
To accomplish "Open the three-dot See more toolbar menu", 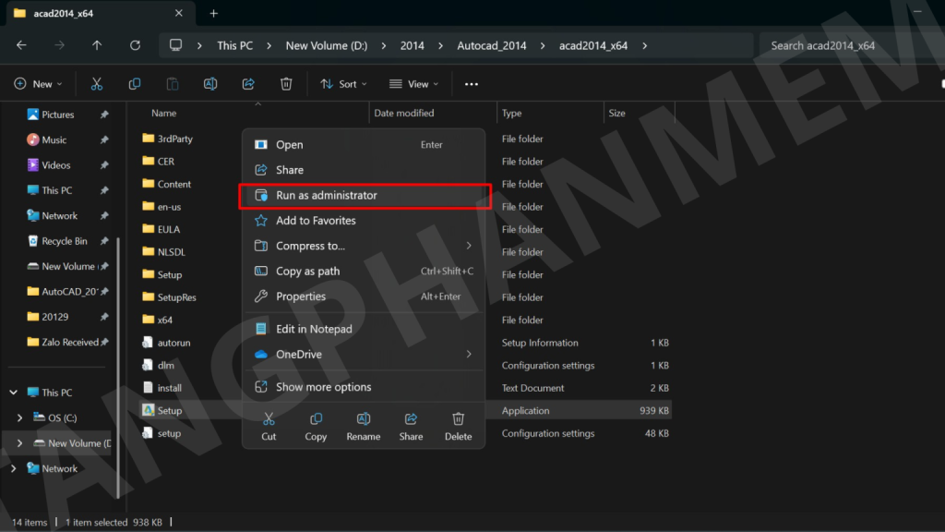I will click(472, 84).
